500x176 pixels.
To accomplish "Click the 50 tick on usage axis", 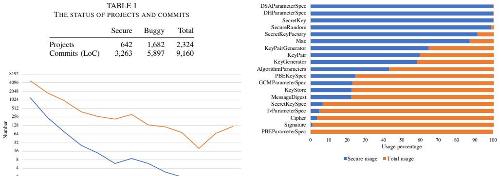I will tap(402, 140).
